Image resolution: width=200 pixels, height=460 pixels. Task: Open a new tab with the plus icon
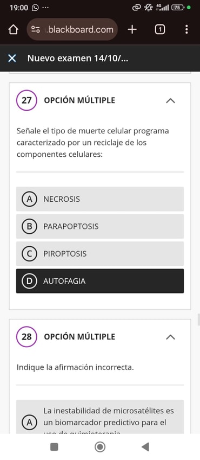click(x=132, y=29)
